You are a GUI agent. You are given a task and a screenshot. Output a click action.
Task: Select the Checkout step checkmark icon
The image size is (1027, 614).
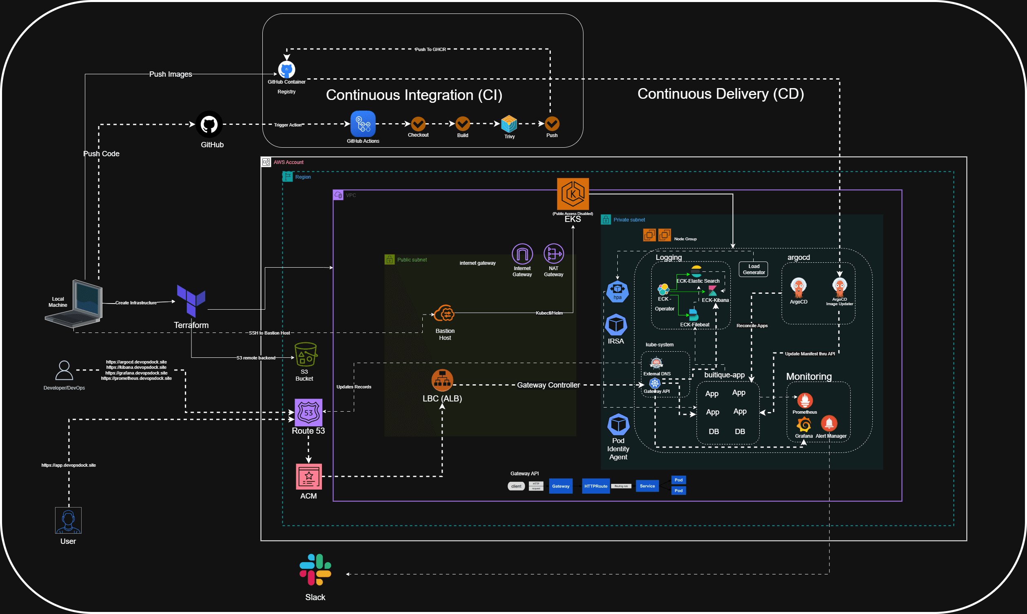click(x=418, y=123)
